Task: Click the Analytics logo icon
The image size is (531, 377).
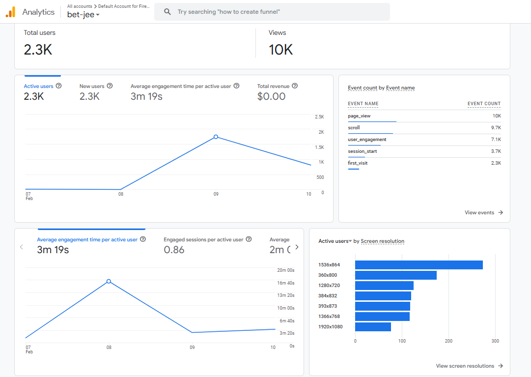Action: [10, 11]
